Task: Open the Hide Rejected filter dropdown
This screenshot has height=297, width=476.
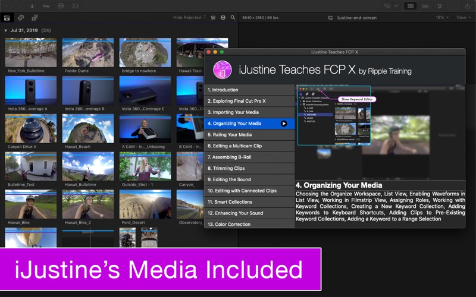Action: pos(189,18)
